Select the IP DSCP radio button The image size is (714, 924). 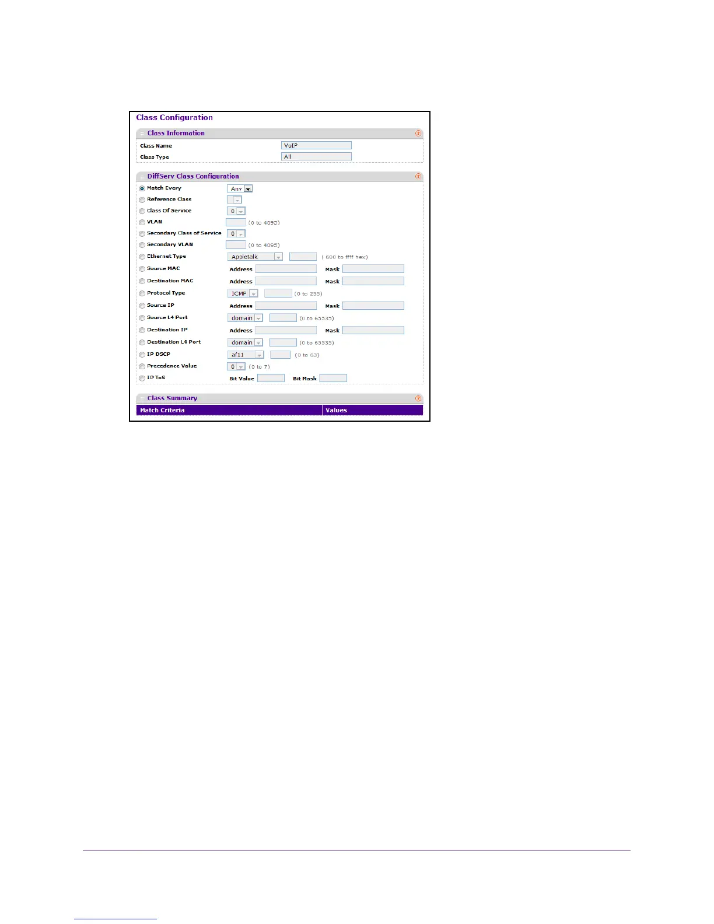point(142,355)
